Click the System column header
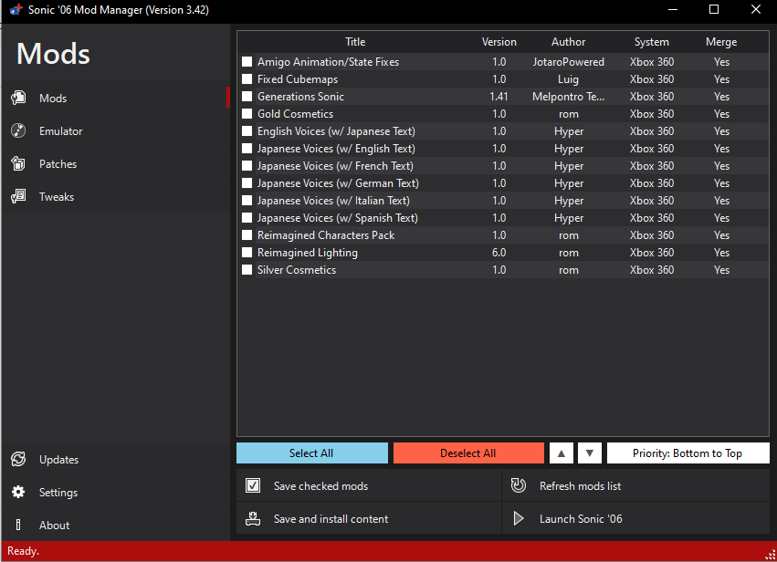The height and width of the screenshot is (562, 777). (x=652, y=42)
